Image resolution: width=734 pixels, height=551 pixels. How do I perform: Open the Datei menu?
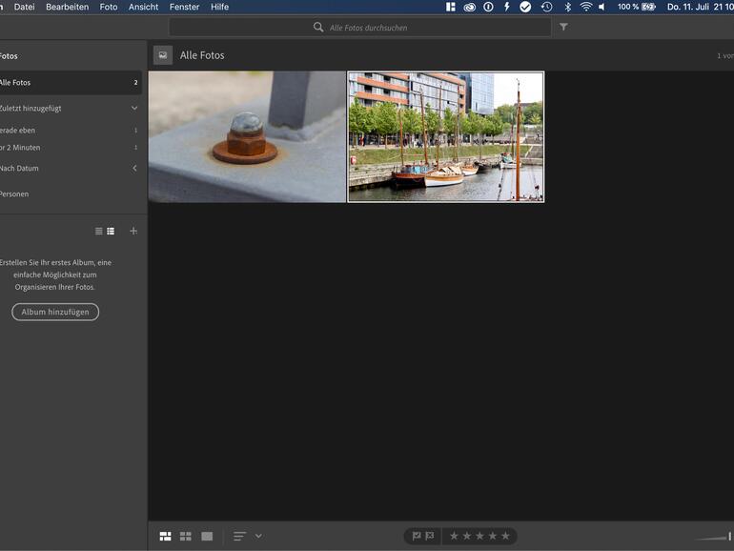tap(25, 7)
